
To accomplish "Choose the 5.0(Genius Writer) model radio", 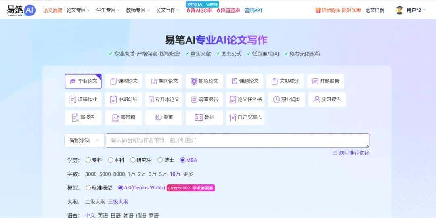I will click(120, 188).
